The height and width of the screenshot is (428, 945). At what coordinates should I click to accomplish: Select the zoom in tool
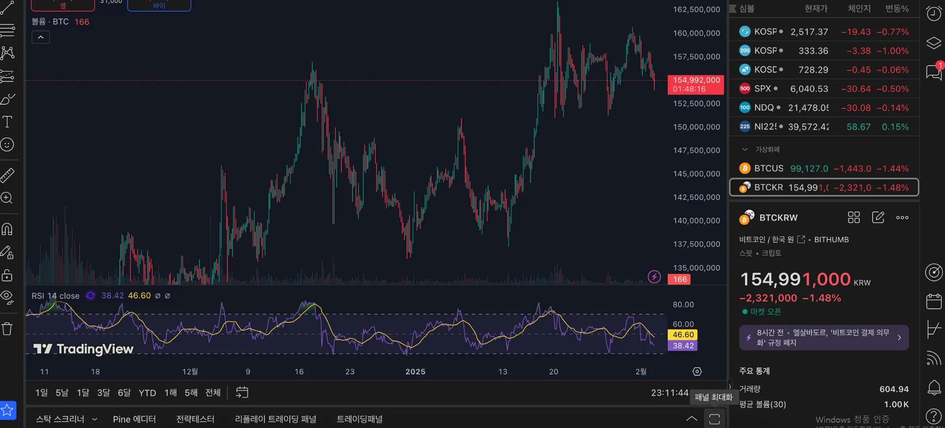[x=7, y=198]
